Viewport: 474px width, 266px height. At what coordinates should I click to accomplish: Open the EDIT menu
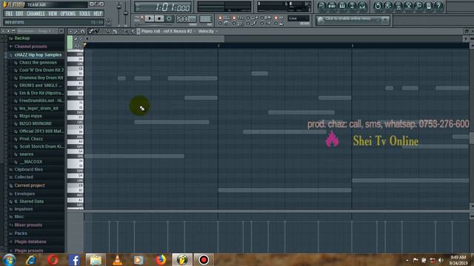pyautogui.click(x=19, y=13)
